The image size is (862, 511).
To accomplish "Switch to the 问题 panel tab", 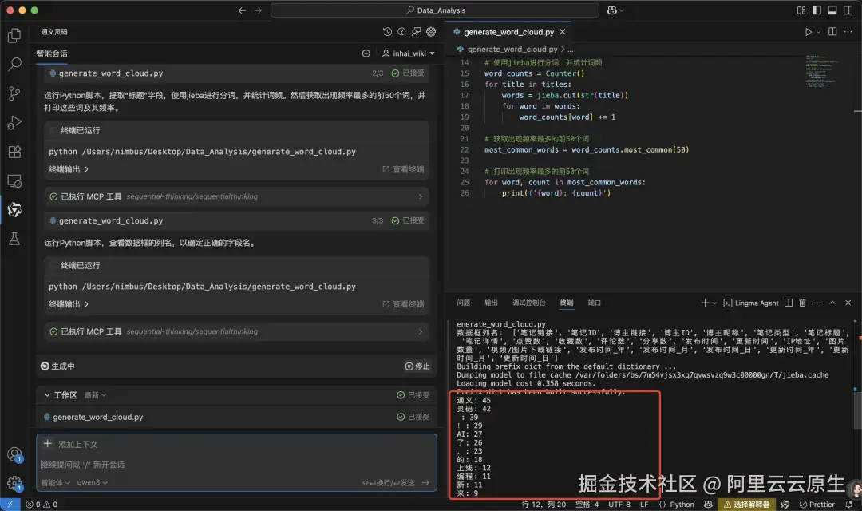I will pos(464,303).
